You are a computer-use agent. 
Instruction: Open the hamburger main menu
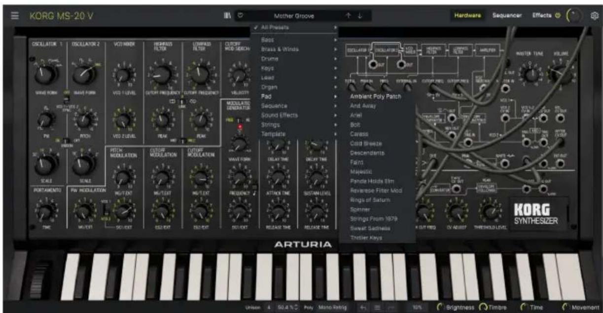click(x=15, y=16)
